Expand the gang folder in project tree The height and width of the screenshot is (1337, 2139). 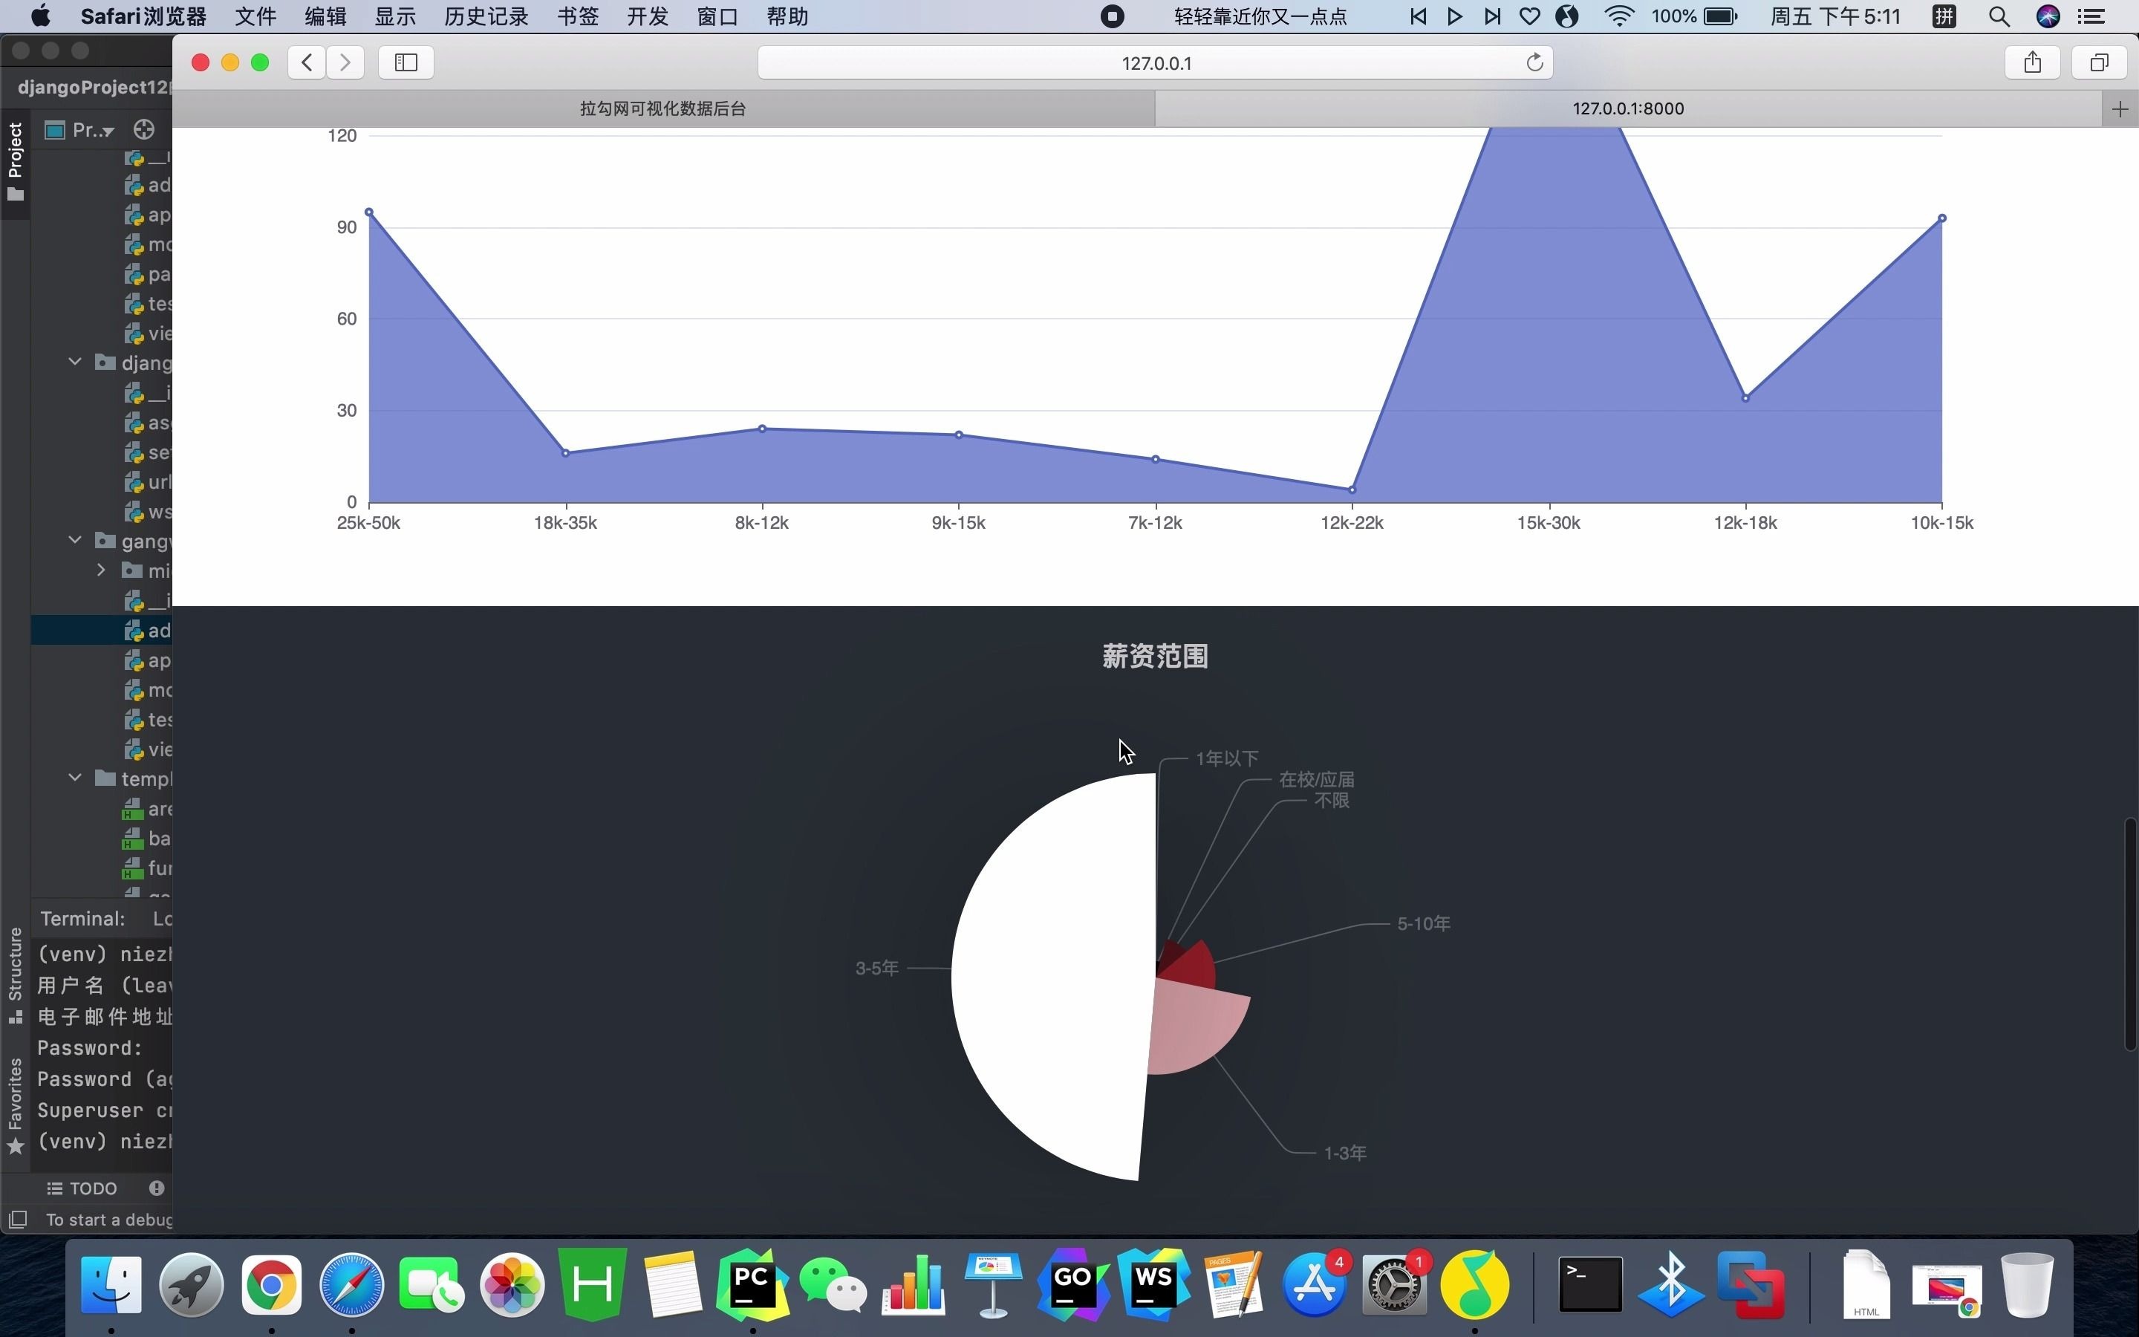coord(76,541)
